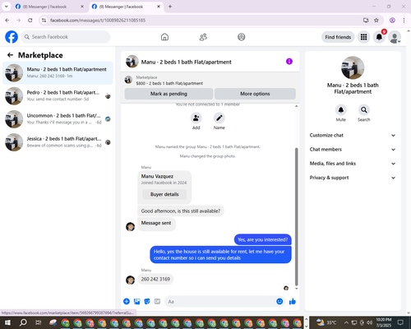Screen dimensions: 411x329
Task: Click the chat scrollbar thumb
Action: (x=296, y=216)
